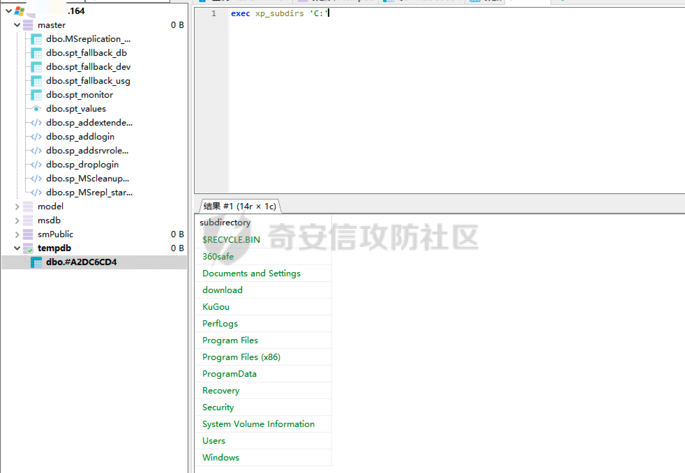Select the System Volume Information row
The width and height of the screenshot is (685, 473).
click(258, 424)
